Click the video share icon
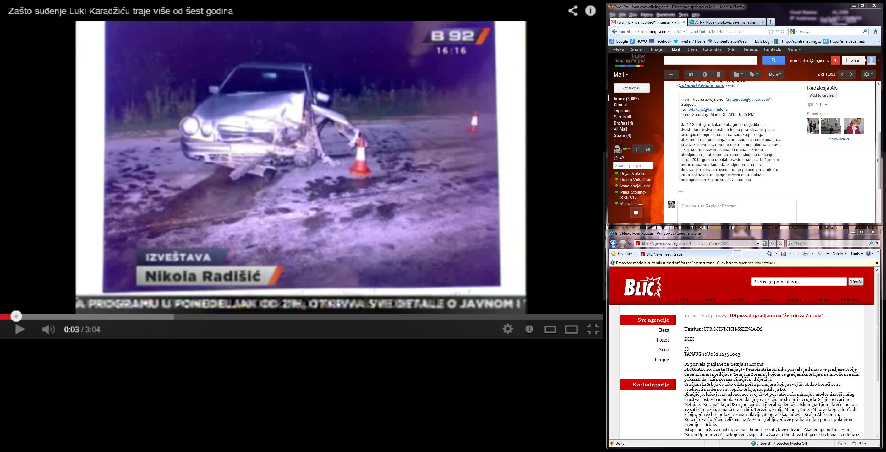The image size is (886, 452). point(573,11)
